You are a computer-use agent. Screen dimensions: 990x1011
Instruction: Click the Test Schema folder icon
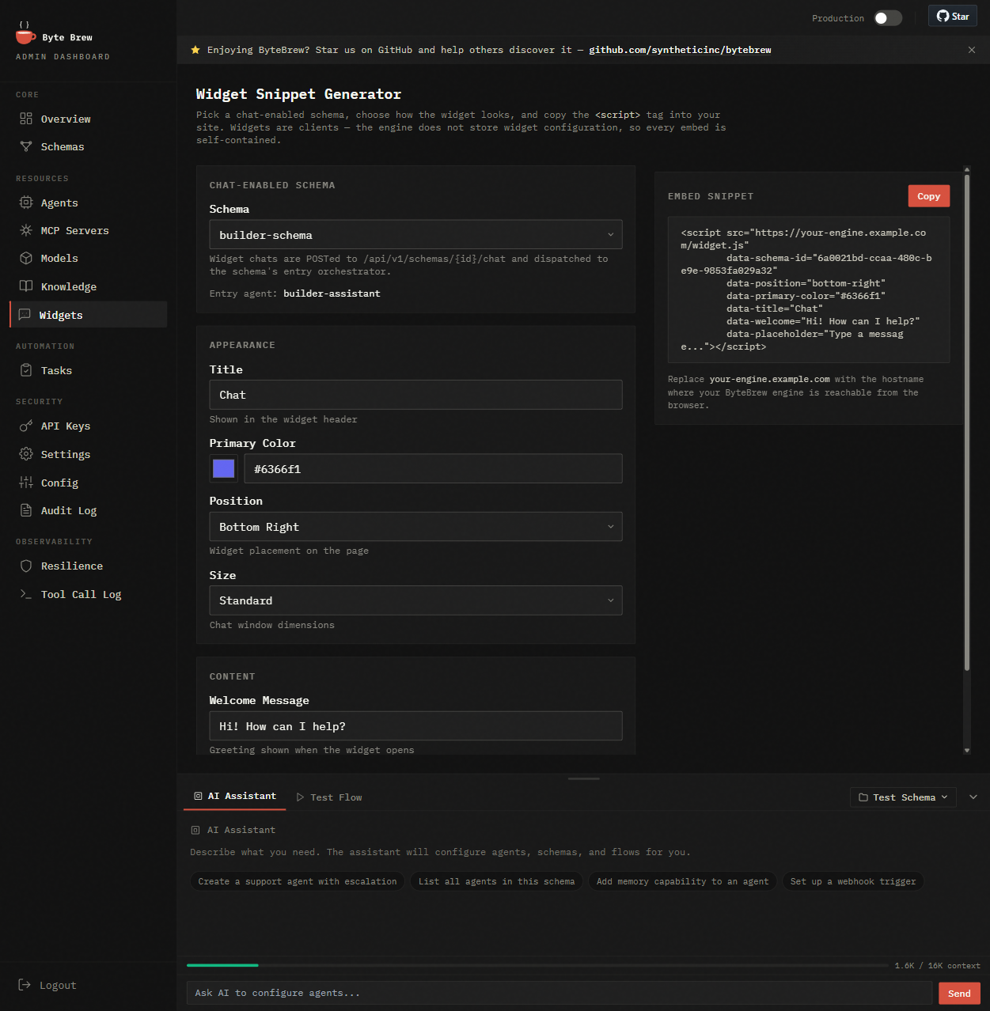(863, 797)
